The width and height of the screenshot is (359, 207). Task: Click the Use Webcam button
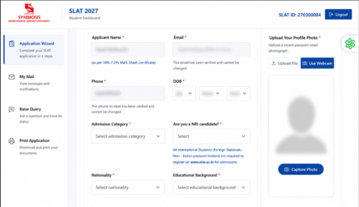coord(317,63)
